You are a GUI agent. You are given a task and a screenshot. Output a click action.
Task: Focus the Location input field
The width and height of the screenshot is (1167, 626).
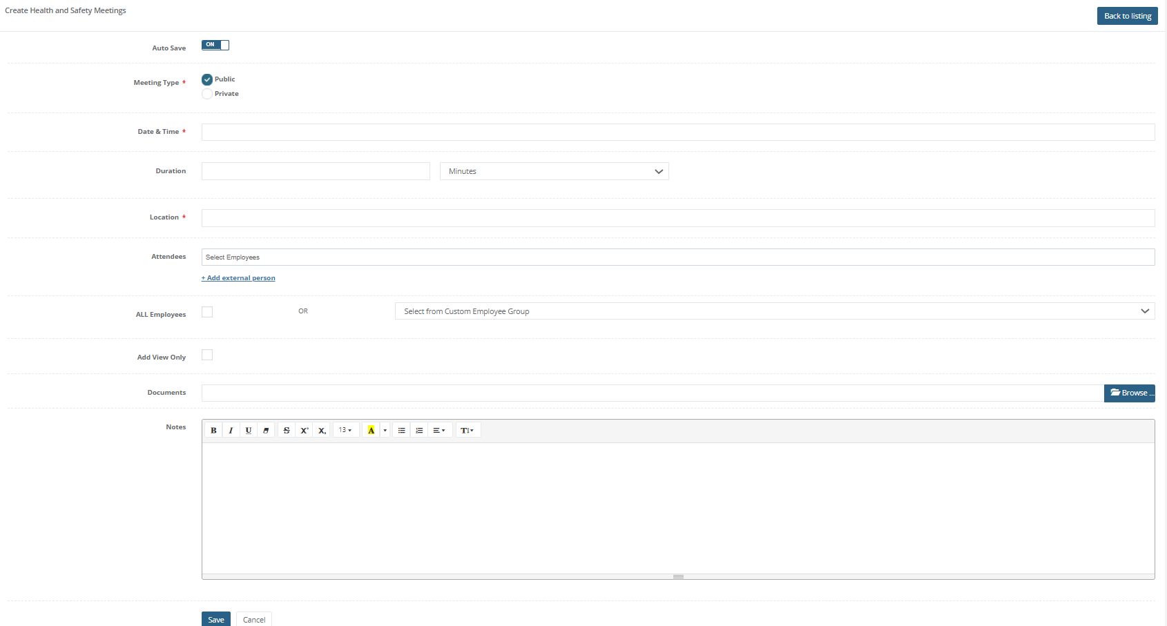(x=678, y=218)
